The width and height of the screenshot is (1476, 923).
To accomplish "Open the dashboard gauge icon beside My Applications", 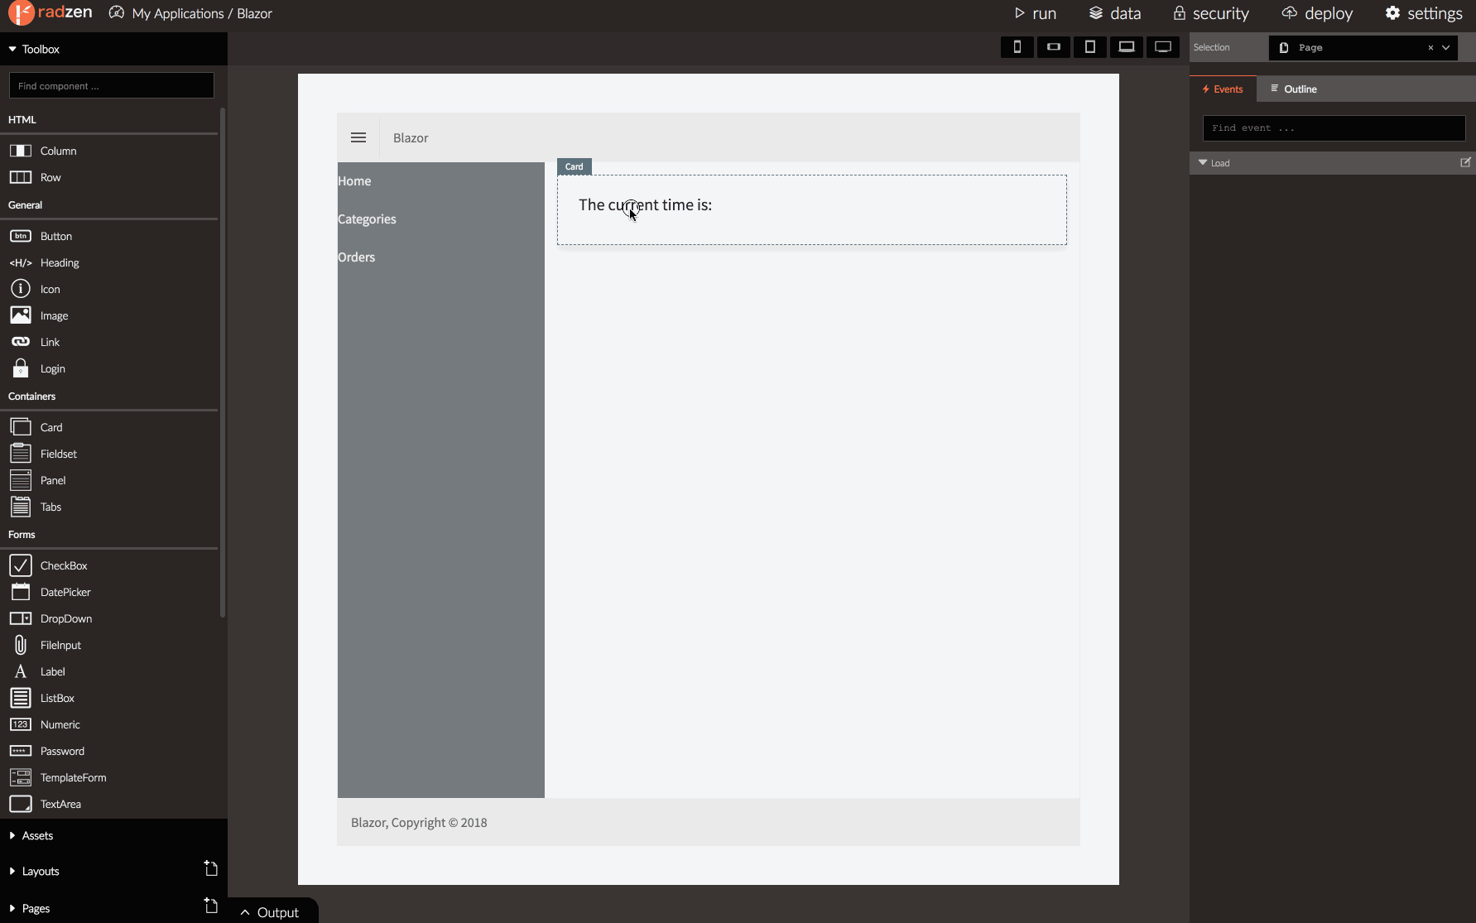I will pos(117,12).
